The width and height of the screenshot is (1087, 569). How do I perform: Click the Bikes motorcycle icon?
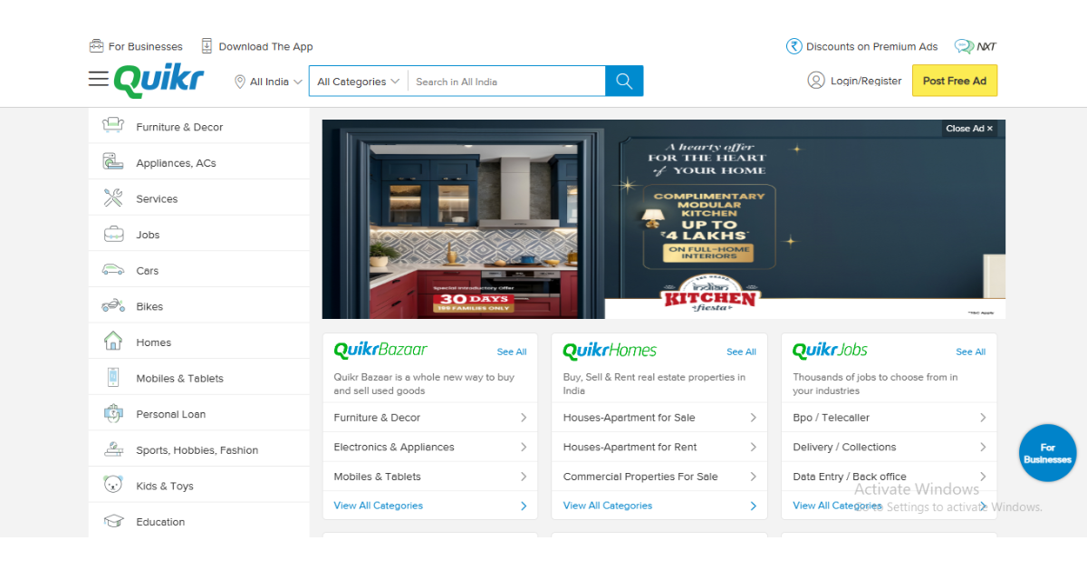[113, 305]
